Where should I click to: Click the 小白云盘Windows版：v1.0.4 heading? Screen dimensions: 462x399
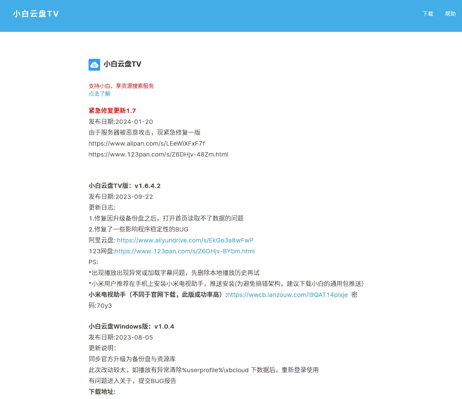click(x=131, y=326)
